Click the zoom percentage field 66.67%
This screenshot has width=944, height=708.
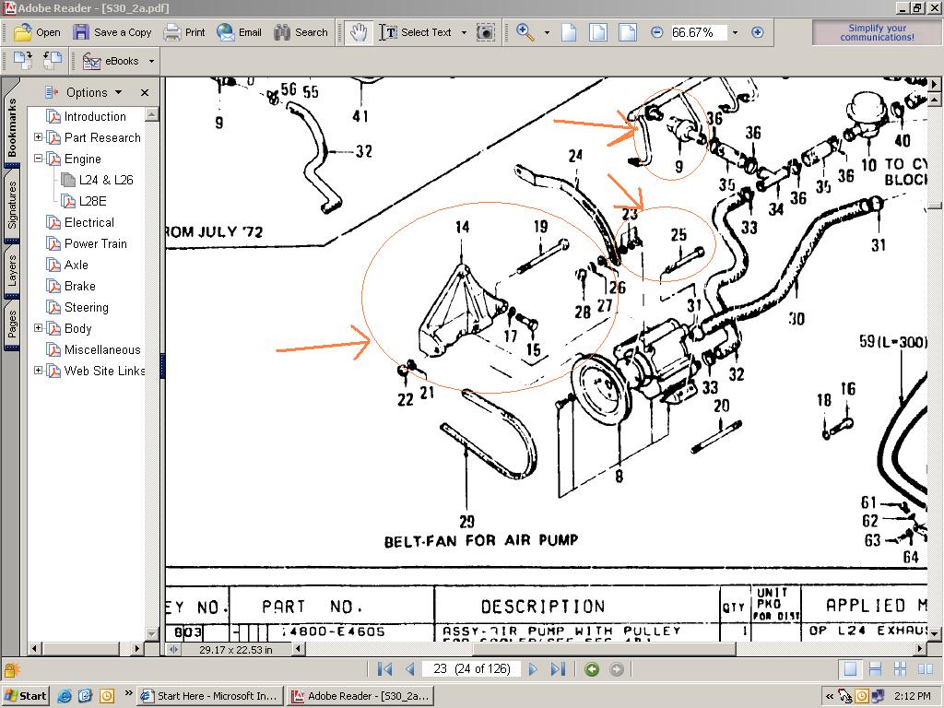click(x=698, y=32)
